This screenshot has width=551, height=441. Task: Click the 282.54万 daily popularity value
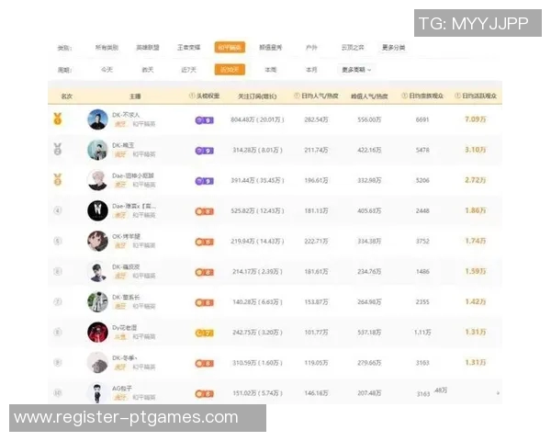316,119
